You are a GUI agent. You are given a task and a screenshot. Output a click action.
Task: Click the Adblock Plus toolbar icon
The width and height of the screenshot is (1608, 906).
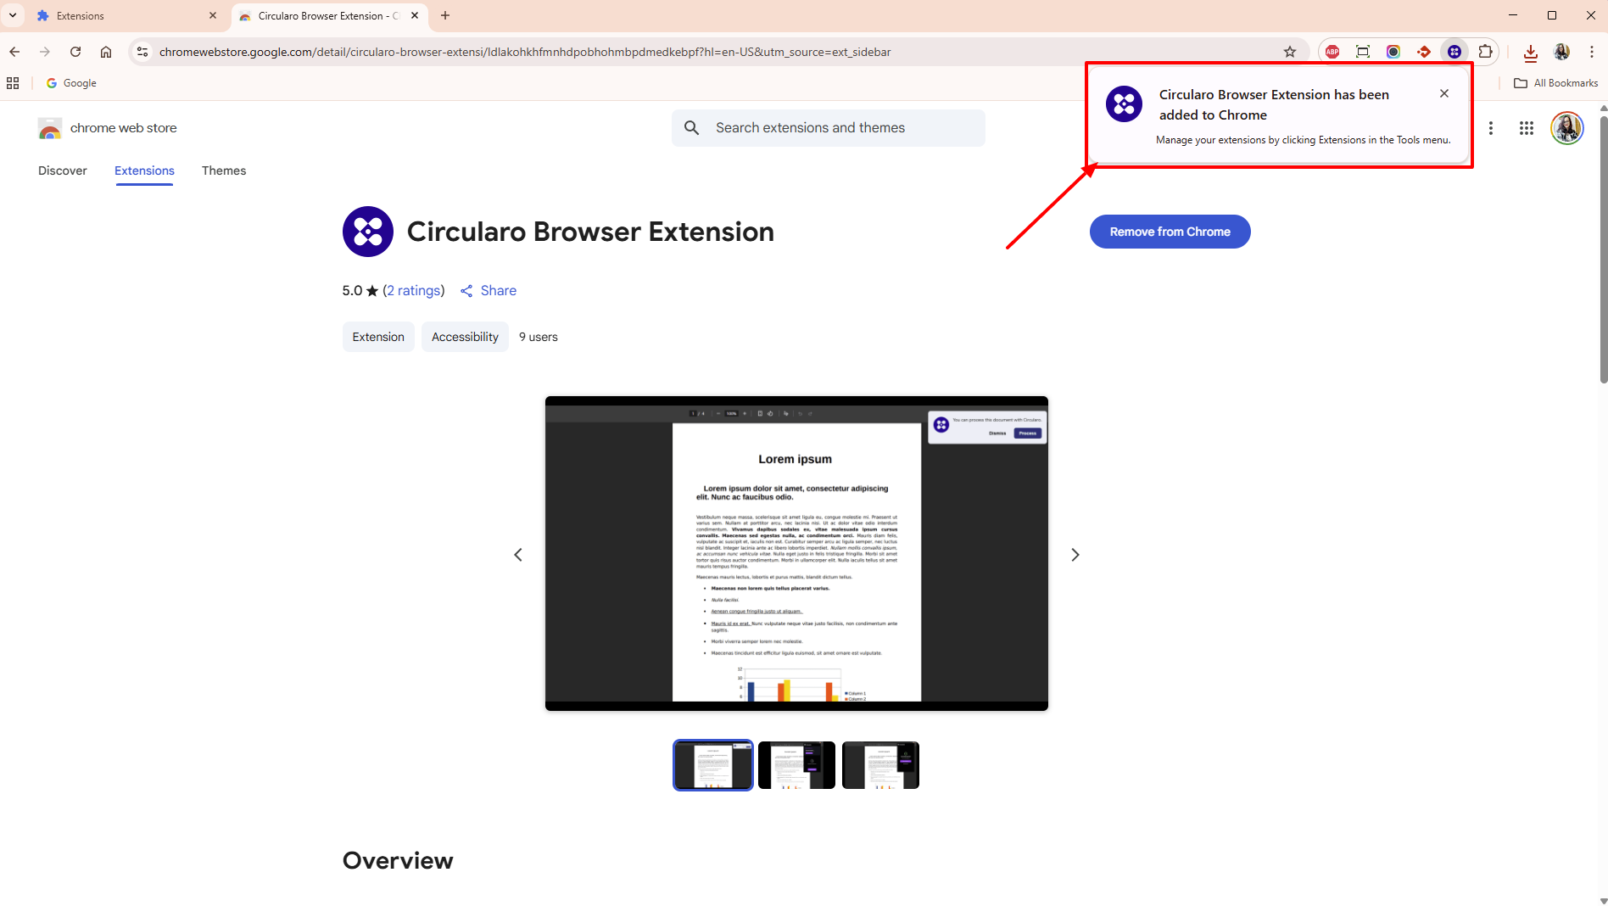[1332, 52]
